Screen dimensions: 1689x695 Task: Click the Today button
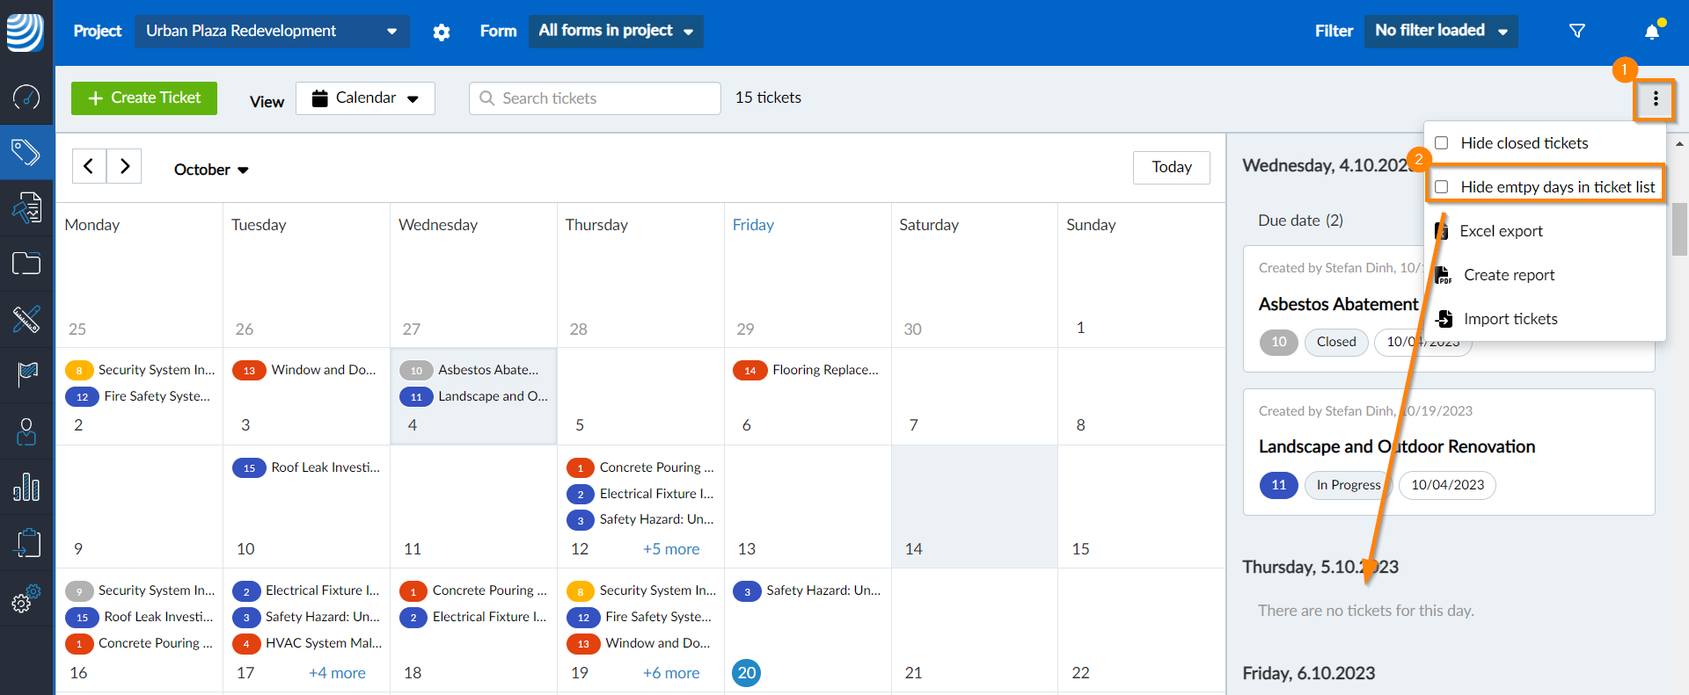(x=1172, y=167)
